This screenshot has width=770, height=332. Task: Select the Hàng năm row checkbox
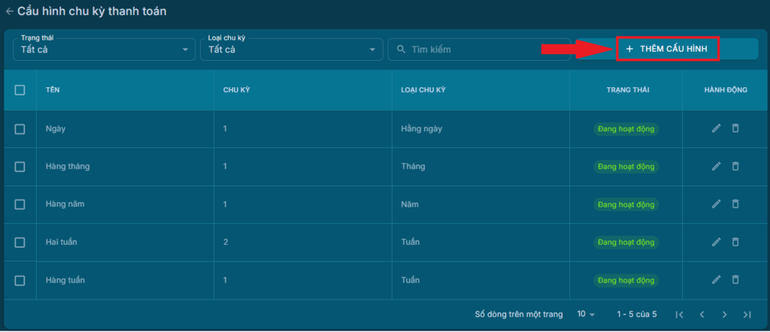[x=20, y=204]
